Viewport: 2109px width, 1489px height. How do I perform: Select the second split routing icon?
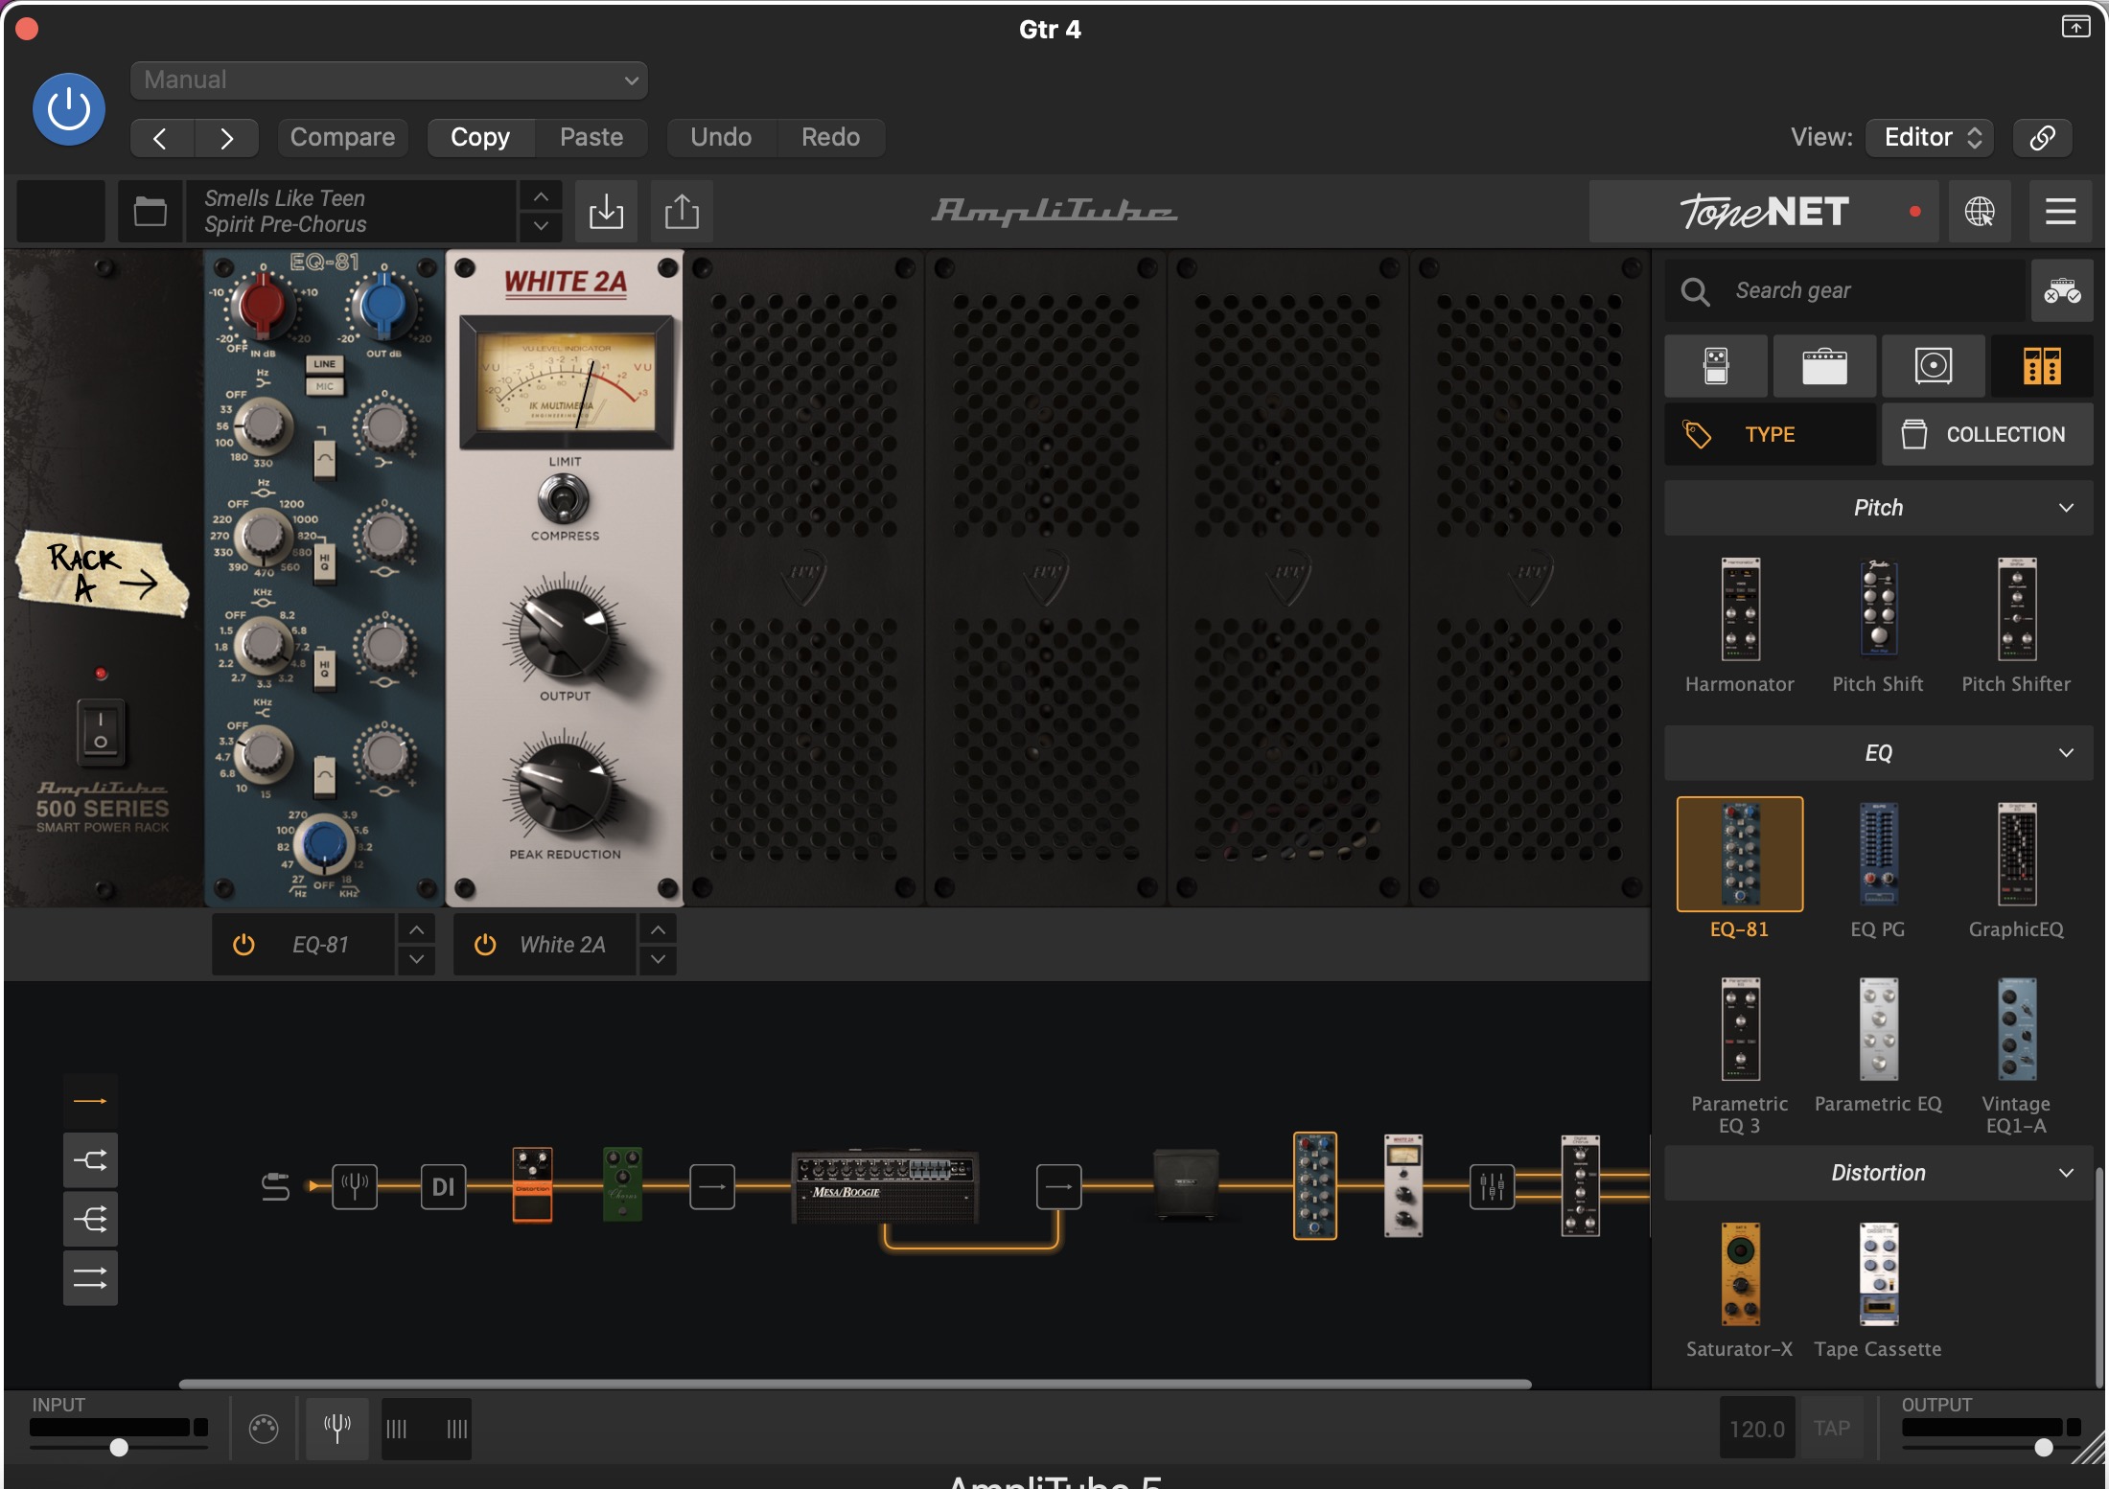click(x=90, y=1160)
